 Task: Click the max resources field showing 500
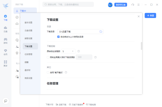84,57
